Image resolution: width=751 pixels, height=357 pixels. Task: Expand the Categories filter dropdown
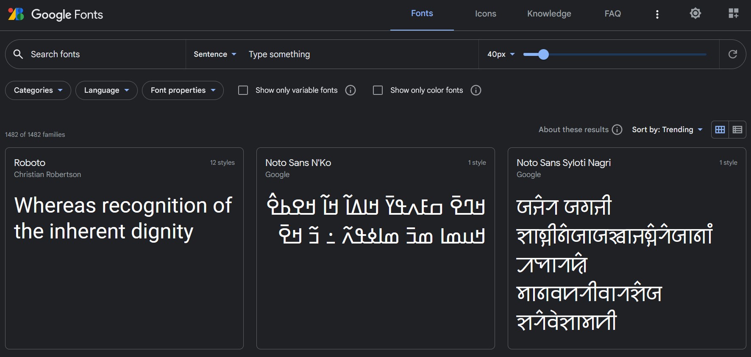click(x=38, y=90)
